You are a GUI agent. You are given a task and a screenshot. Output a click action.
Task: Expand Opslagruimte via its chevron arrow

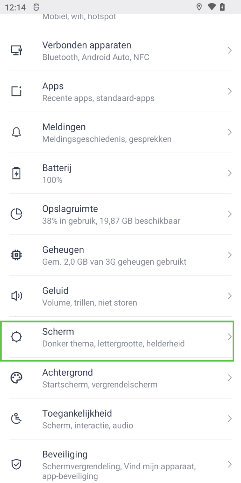point(230,214)
